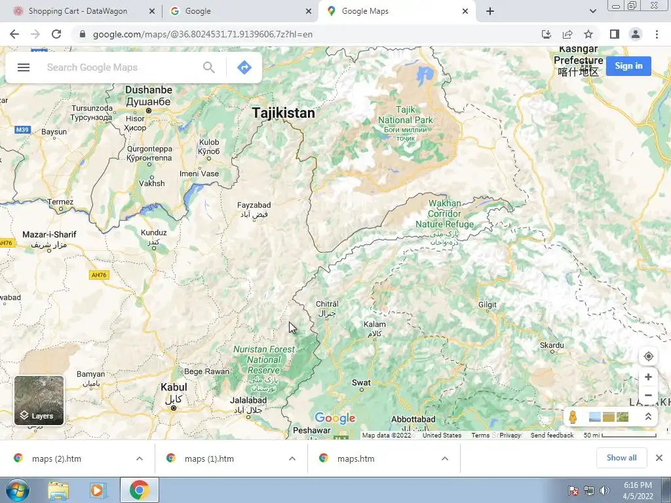Open the Google Maps hamburger menu
Screen dimensions: 671x503
tap(24, 67)
